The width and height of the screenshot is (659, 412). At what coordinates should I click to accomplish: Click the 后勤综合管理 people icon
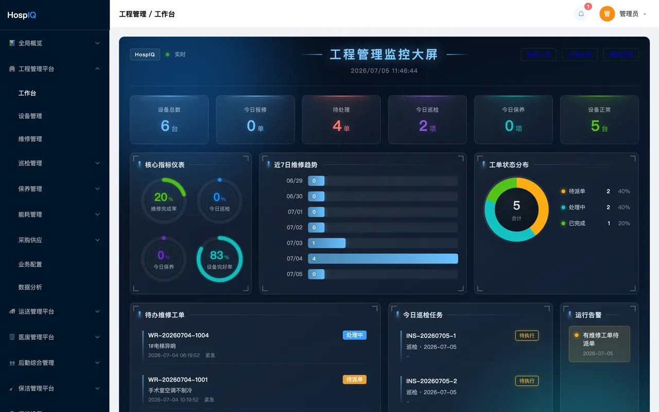(12, 363)
